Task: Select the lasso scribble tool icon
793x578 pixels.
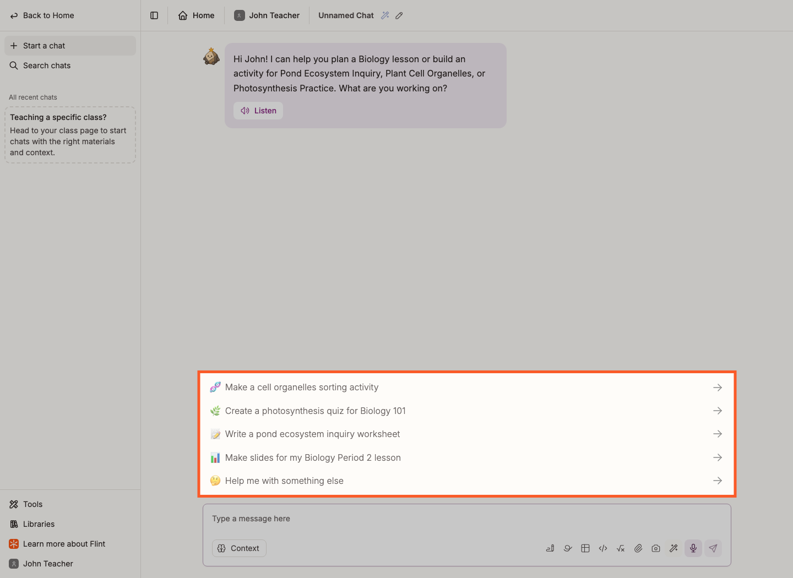Action: tap(568, 548)
